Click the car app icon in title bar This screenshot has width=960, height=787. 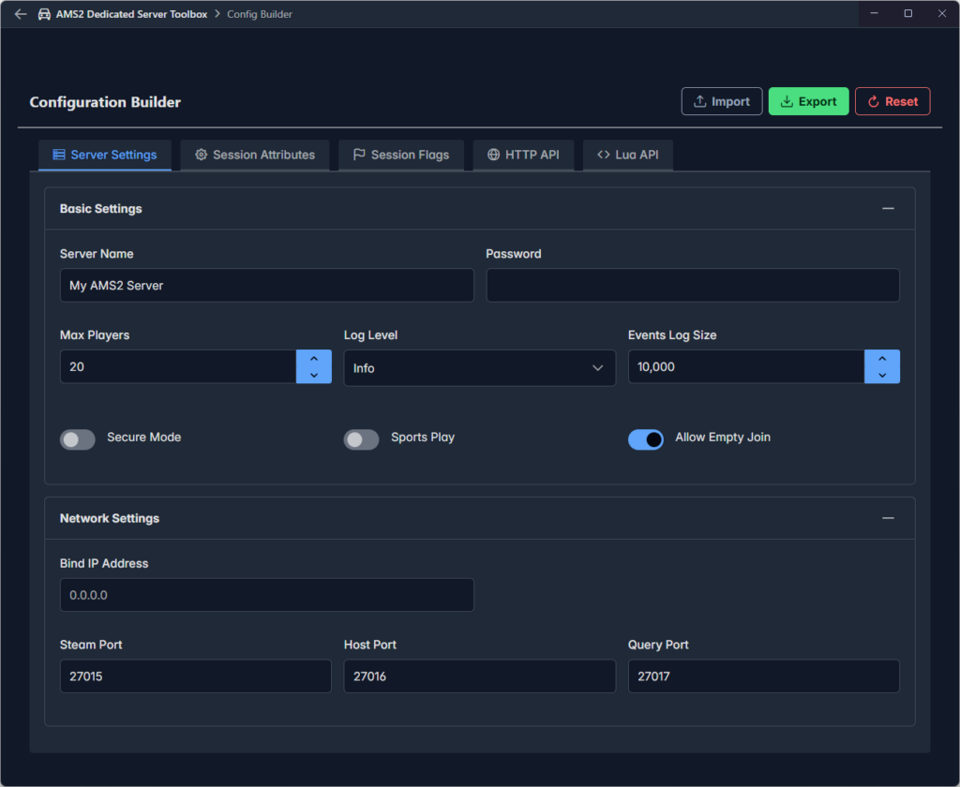(x=44, y=14)
